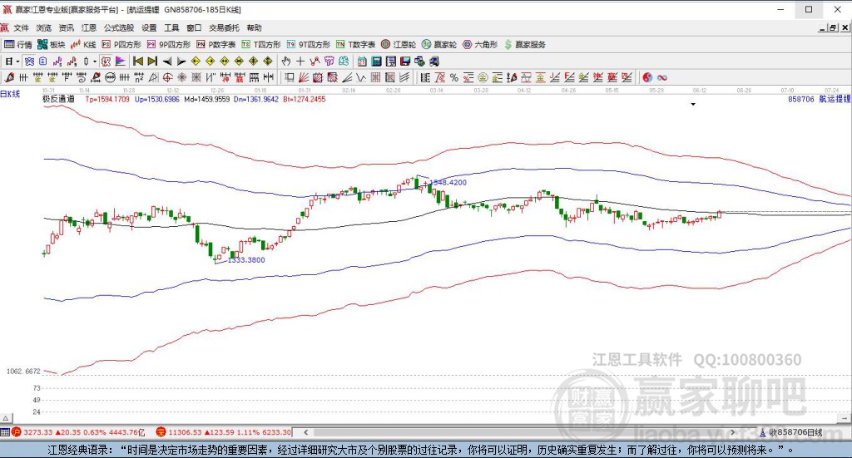Open the T数字表 tool
The image size is (852, 458).
355,45
